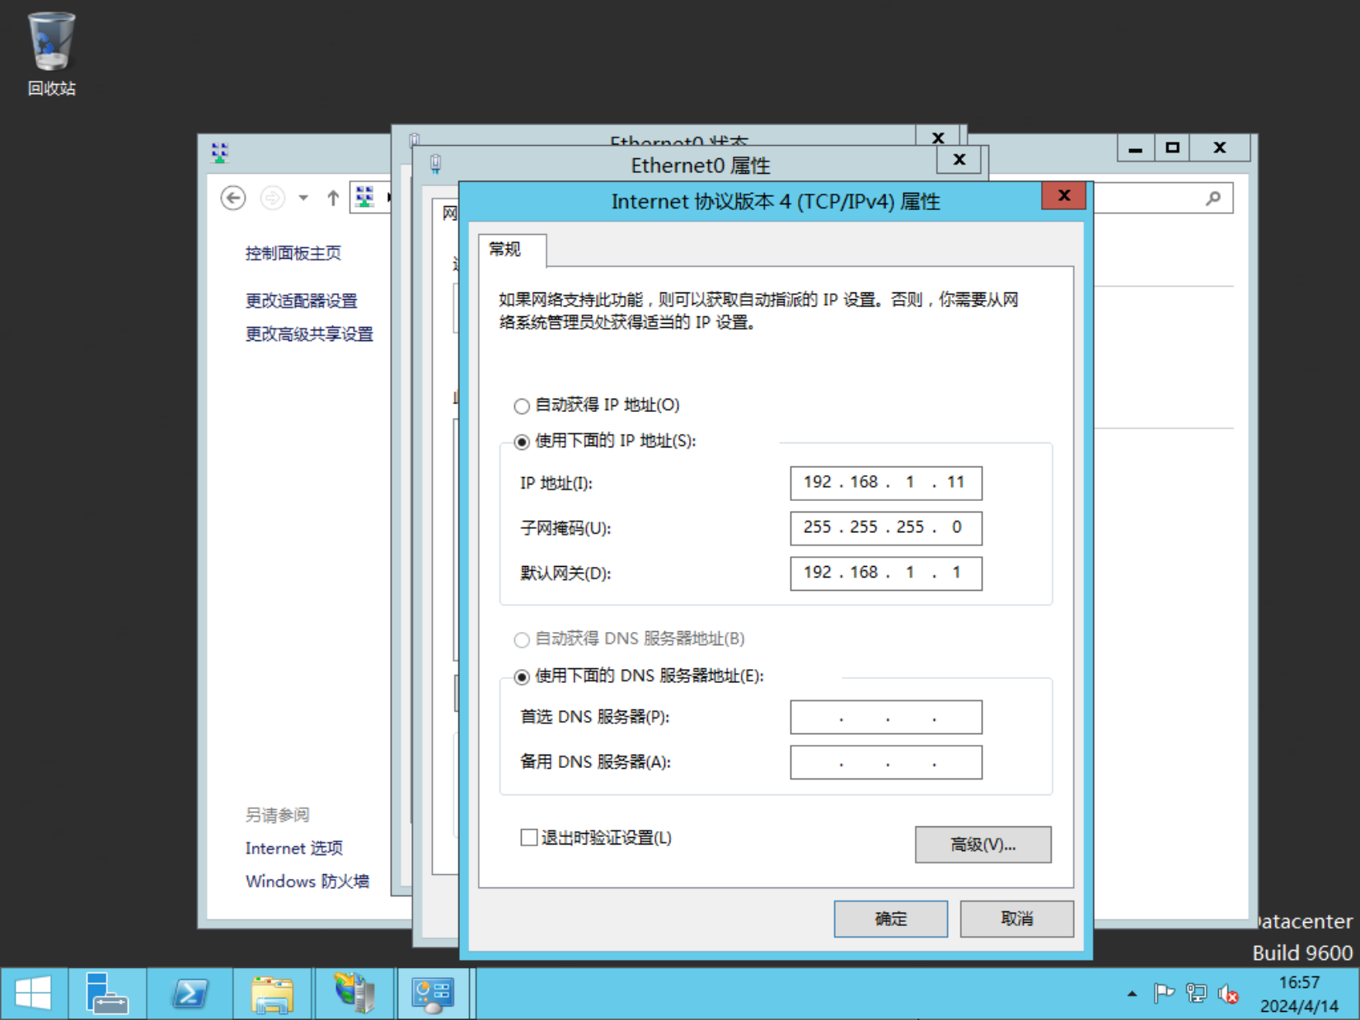1360x1020 pixels.
Task: Open recent locations dropdown arrow
Action: point(303,198)
